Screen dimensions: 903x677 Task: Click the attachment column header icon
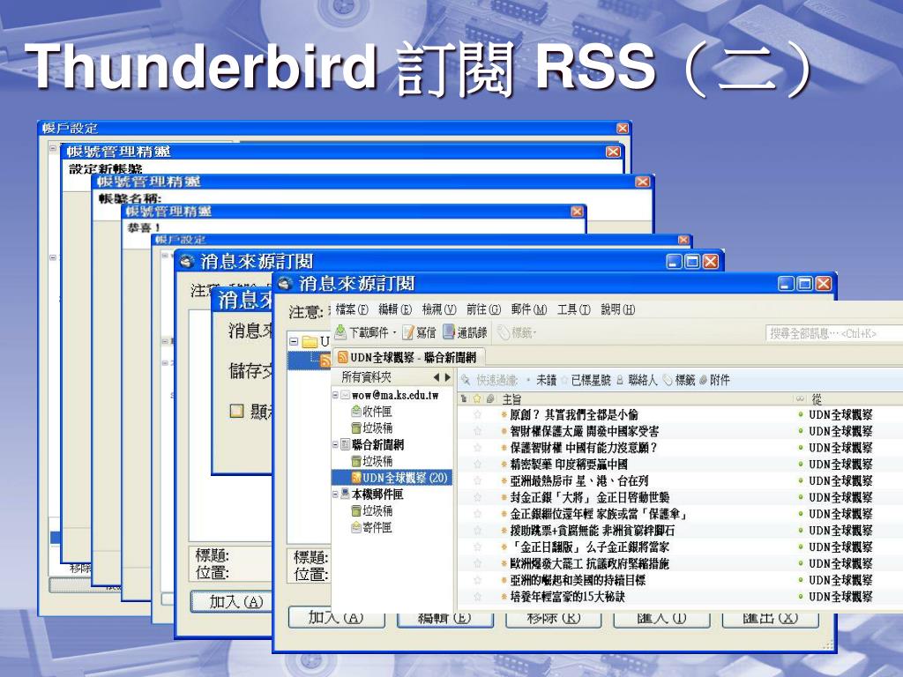[x=490, y=398]
